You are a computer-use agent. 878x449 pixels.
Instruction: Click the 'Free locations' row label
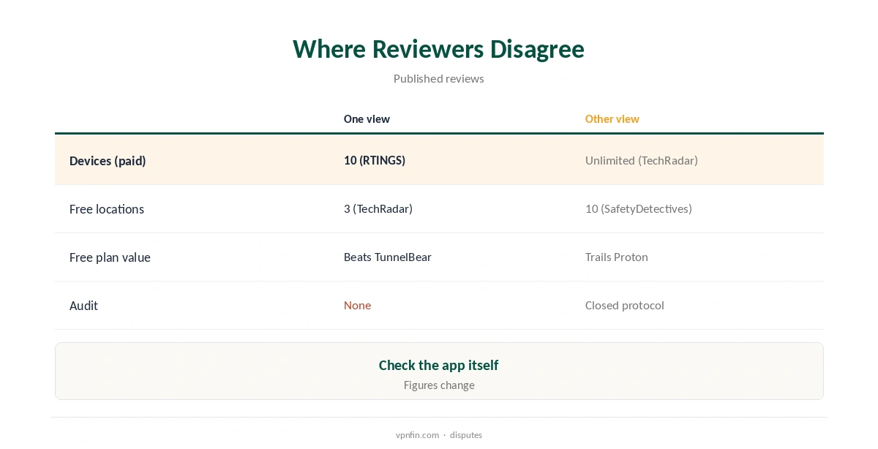pyautogui.click(x=107, y=209)
